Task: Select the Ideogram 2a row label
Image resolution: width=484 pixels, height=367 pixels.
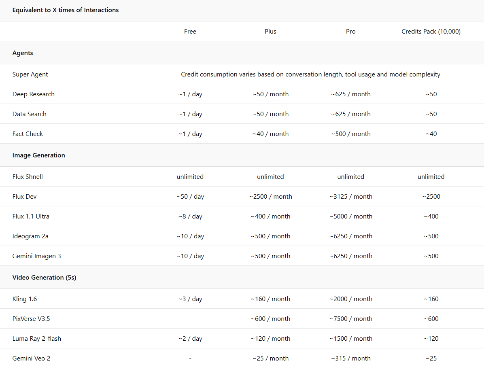Action: click(30, 236)
